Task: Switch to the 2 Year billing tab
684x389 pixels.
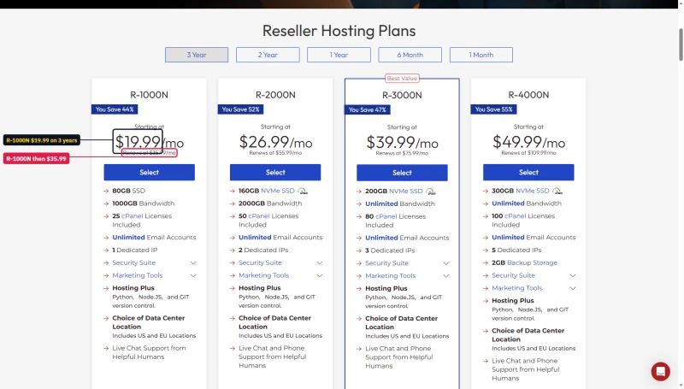Action: click(x=268, y=55)
